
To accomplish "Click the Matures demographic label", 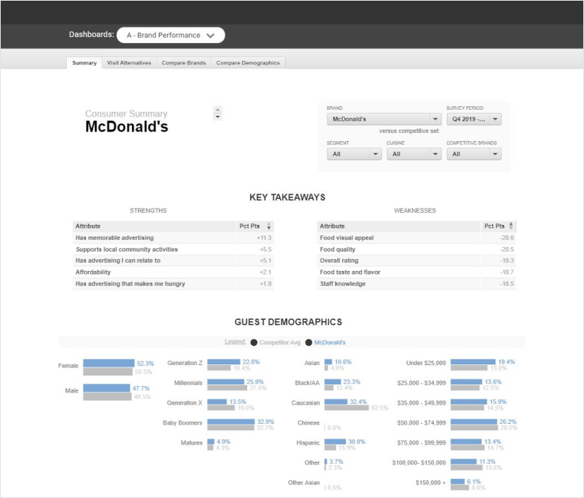I will point(191,442).
